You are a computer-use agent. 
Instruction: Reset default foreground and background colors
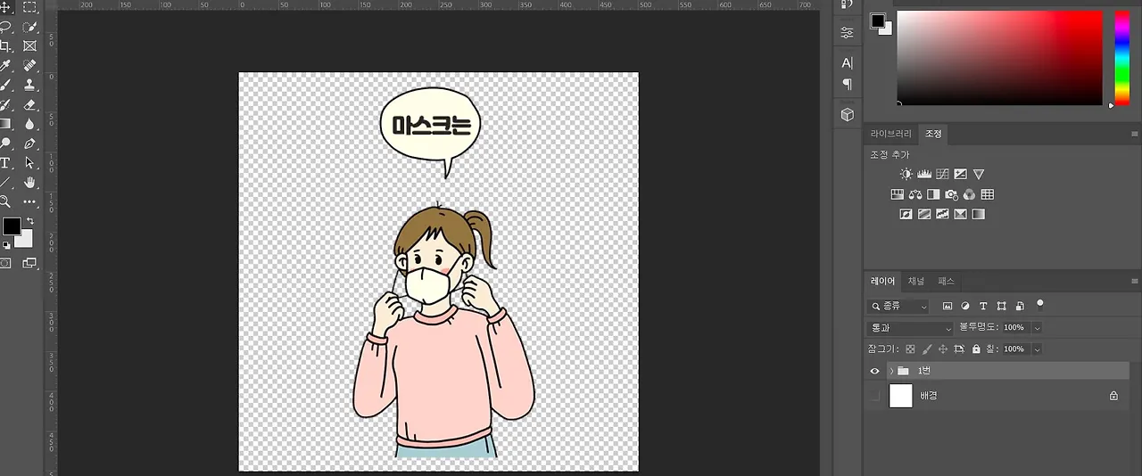point(6,245)
